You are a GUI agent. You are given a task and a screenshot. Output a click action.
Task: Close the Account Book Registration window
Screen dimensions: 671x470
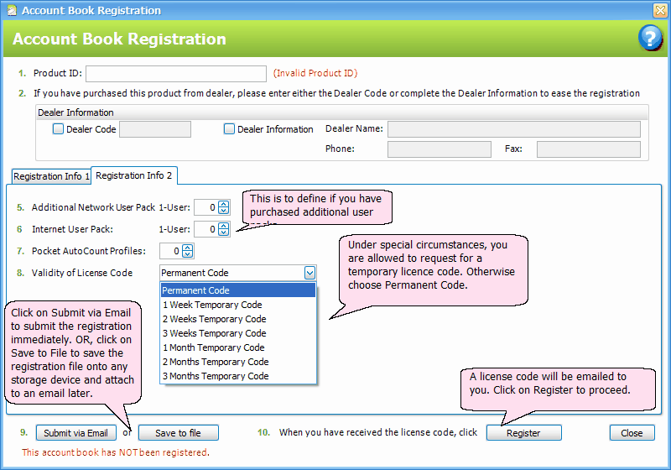tap(660, 10)
